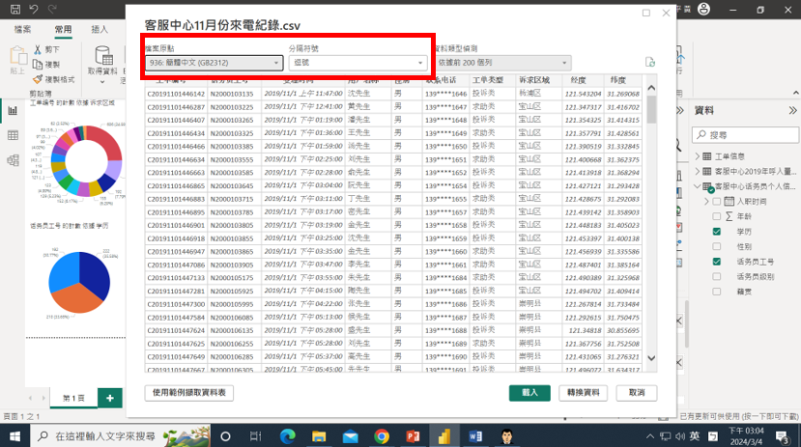This screenshot has width=801, height=447.
Task: Open the 分隔符號 delimiter dropdown
Action: pyautogui.click(x=357, y=63)
